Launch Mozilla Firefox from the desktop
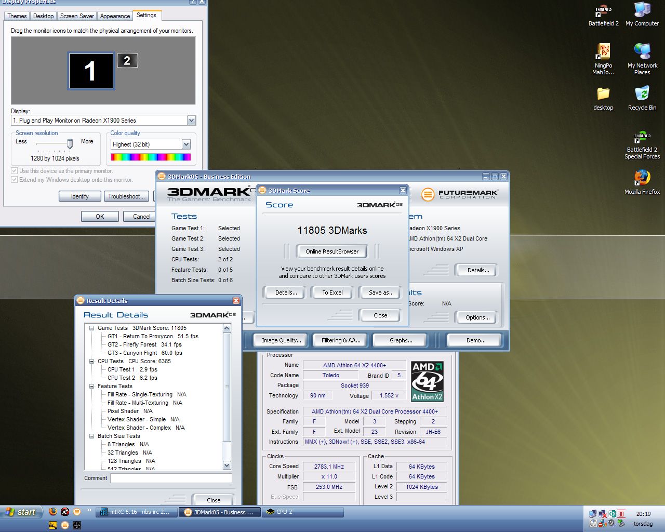This screenshot has height=532, width=665. 642,182
